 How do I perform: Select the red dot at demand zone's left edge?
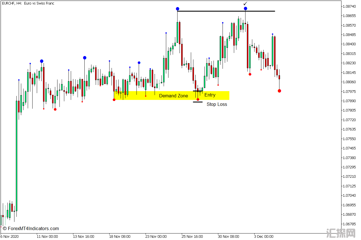[x=114, y=100]
